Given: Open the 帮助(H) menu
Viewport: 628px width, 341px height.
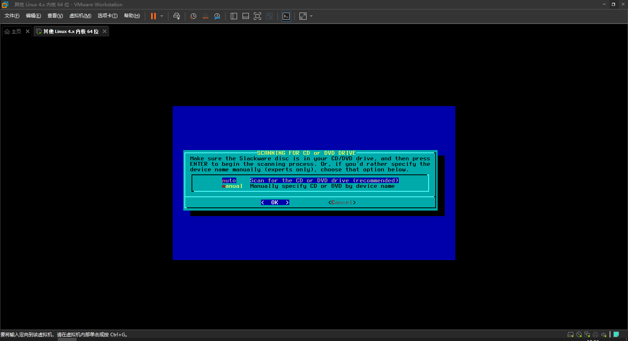Looking at the screenshot, I should 132,16.
